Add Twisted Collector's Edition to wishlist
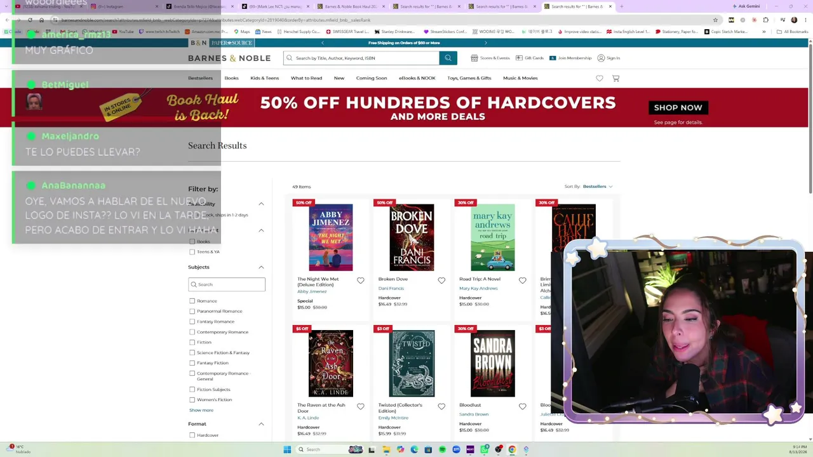The height and width of the screenshot is (457, 813). coord(441,406)
